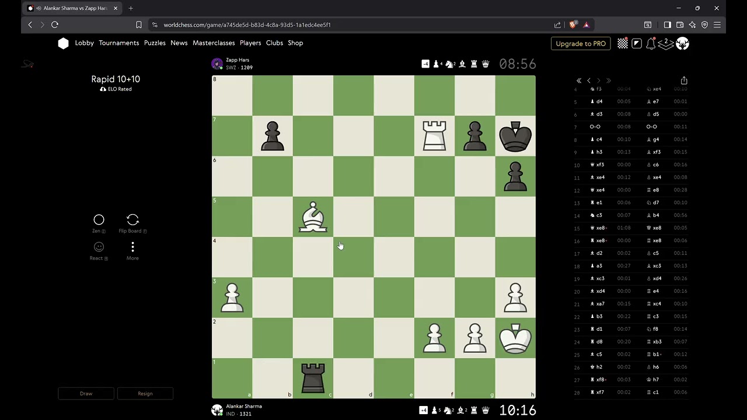Click the f8 square
Viewport: 747px width, 420px height.
[x=434, y=96]
